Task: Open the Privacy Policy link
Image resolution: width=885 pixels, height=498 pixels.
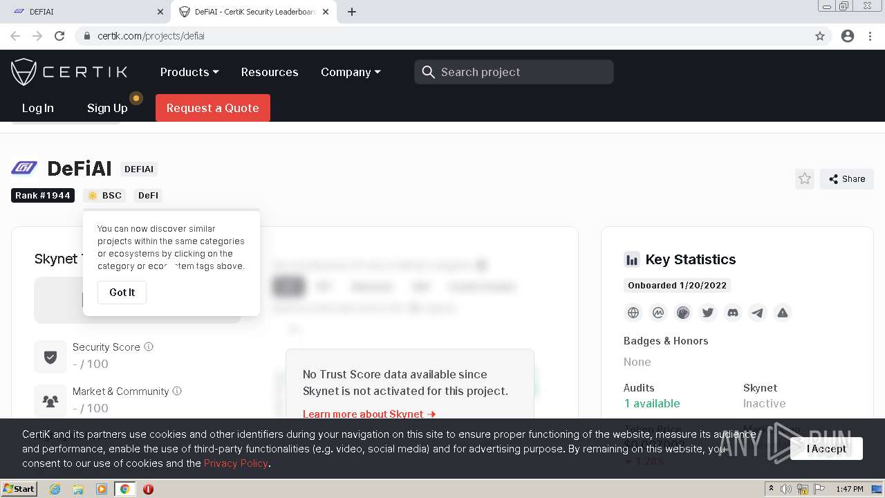Action: pyautogui.click(x=236, y=463)
